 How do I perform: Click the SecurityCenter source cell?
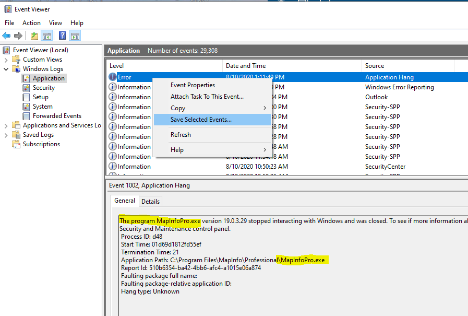click(x=386, y=167)
